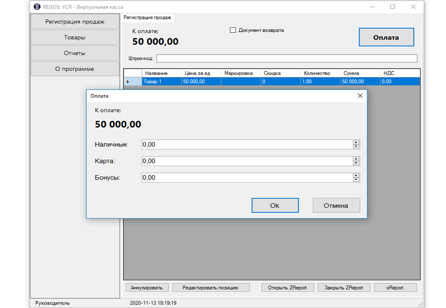Click the Штрих-код input field

286,58
